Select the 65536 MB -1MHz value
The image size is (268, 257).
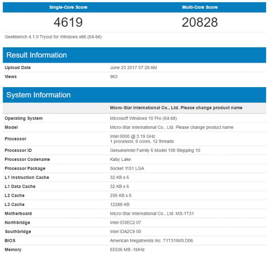pos(127,250)
